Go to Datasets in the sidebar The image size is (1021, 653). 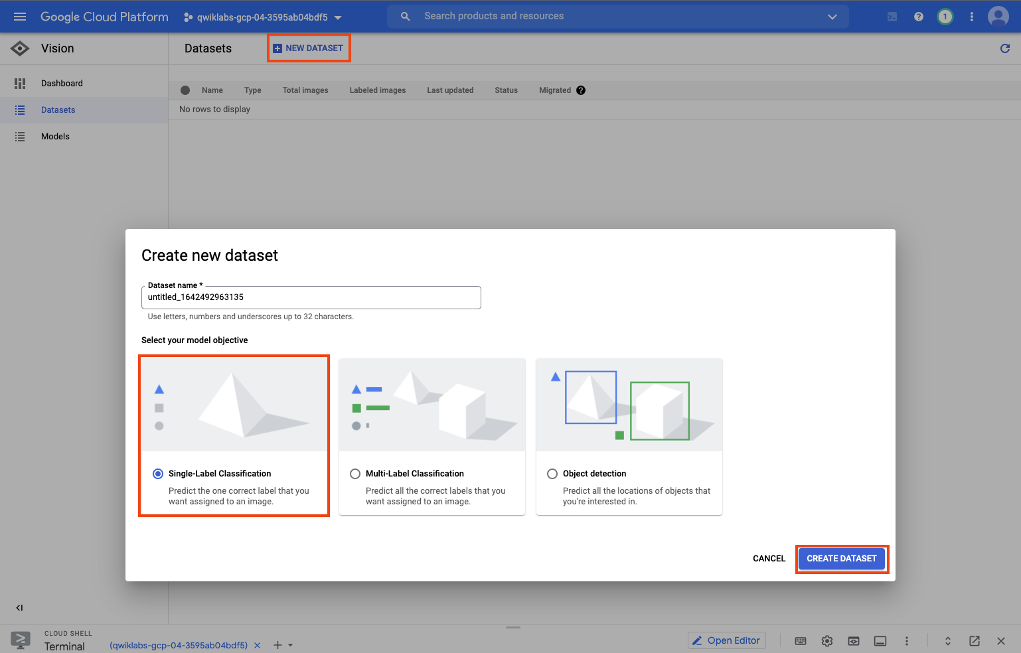click(84, 110)
